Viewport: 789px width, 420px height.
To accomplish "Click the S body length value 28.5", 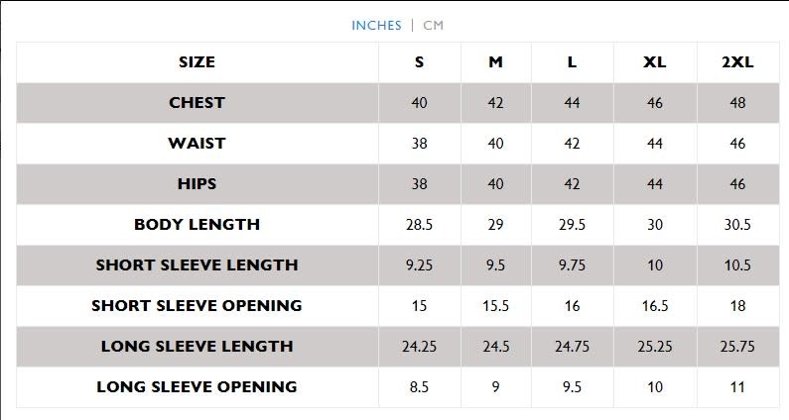I will click(x=419, y=225).
